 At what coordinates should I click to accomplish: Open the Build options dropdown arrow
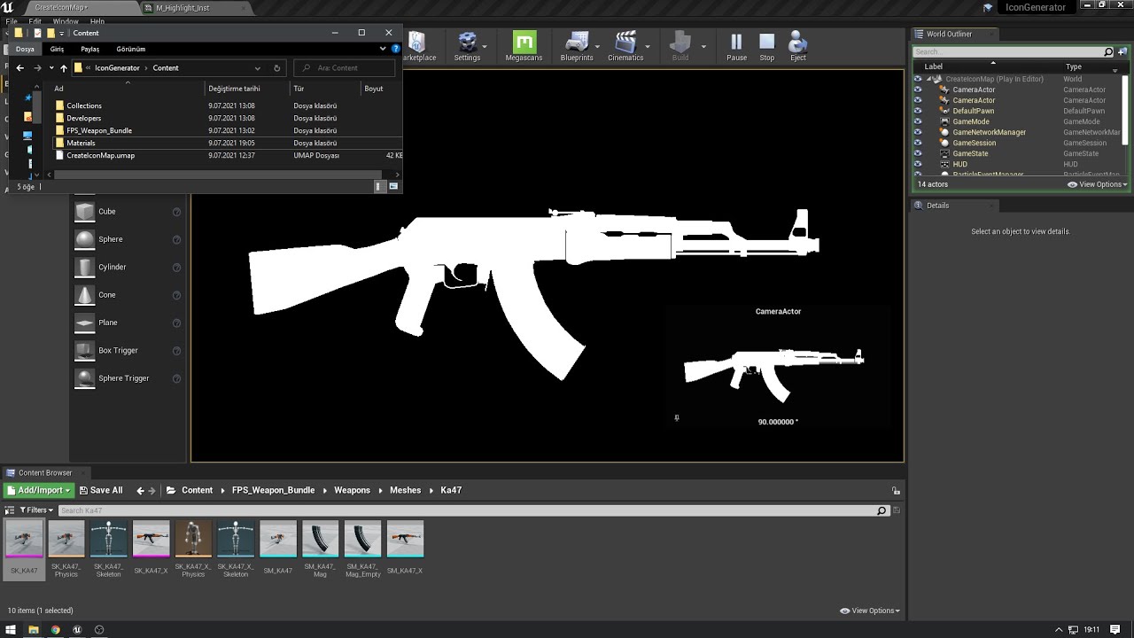(x=703, y=47)
